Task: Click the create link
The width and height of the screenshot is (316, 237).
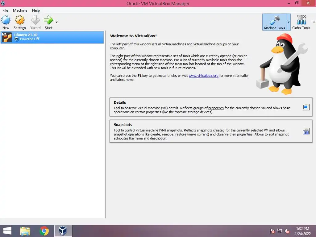Action: point(155,134)
